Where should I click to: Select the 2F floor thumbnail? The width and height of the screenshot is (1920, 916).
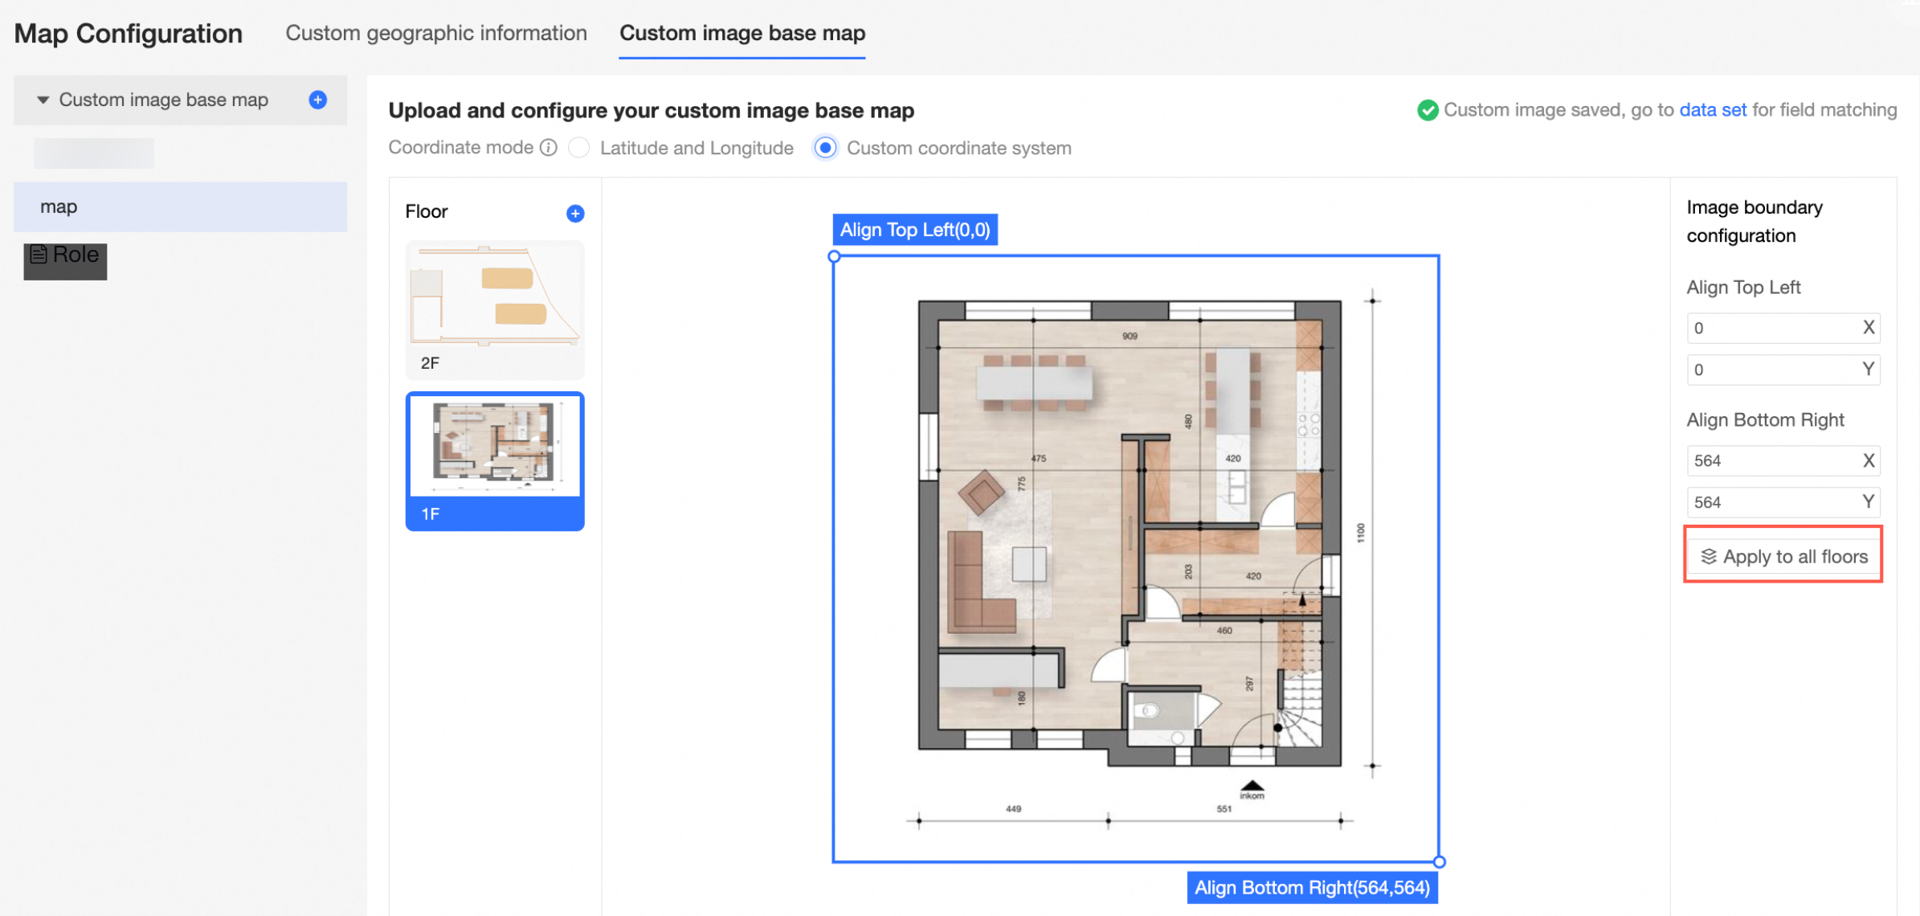coord(494,309)
